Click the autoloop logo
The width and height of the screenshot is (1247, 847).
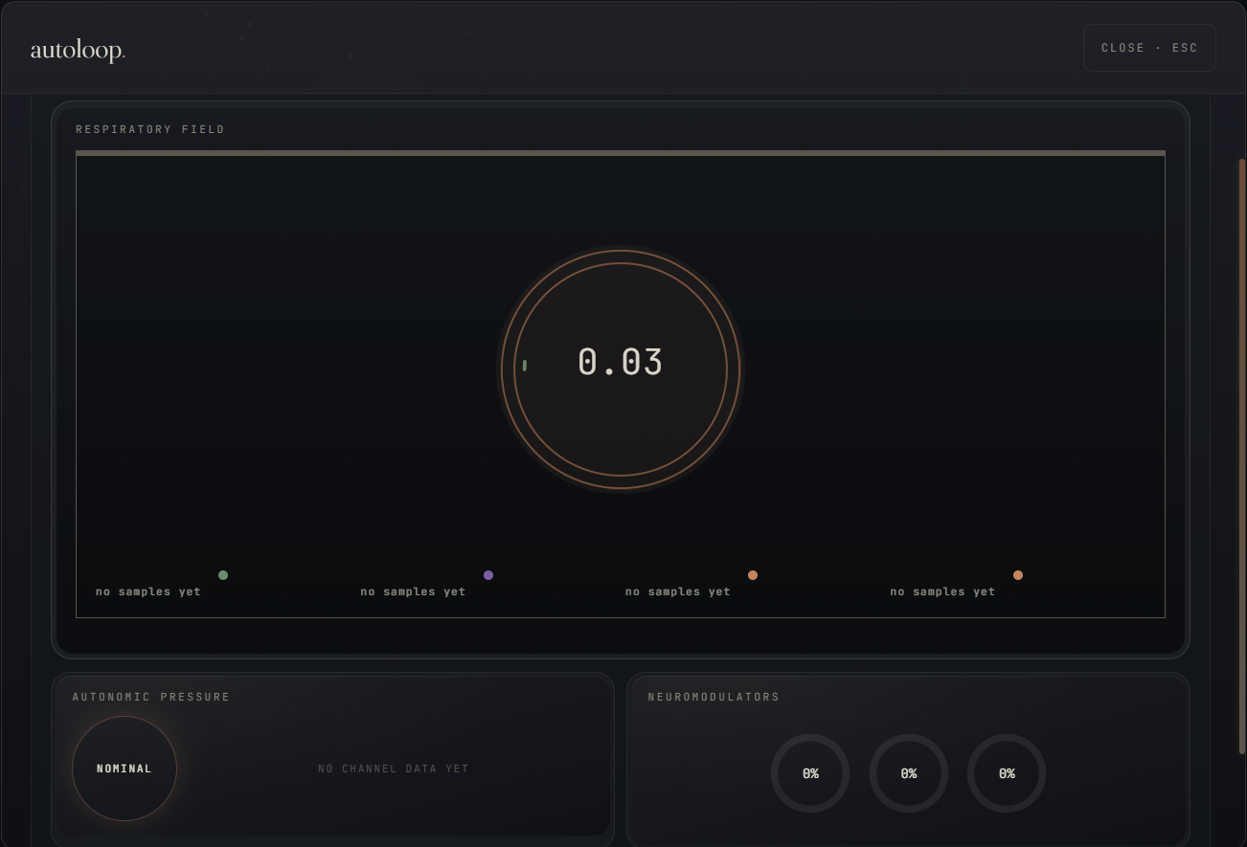click(x=78, y=51)
